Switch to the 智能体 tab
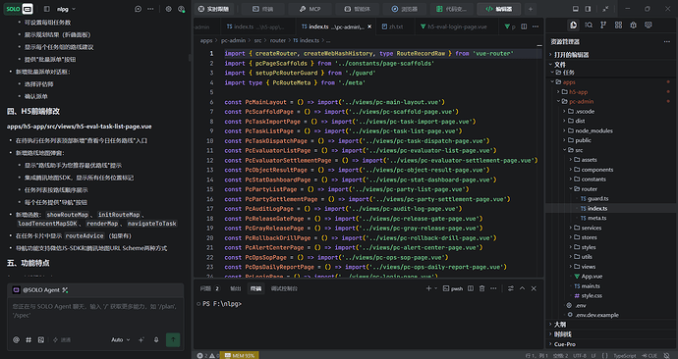 (357, 9)
